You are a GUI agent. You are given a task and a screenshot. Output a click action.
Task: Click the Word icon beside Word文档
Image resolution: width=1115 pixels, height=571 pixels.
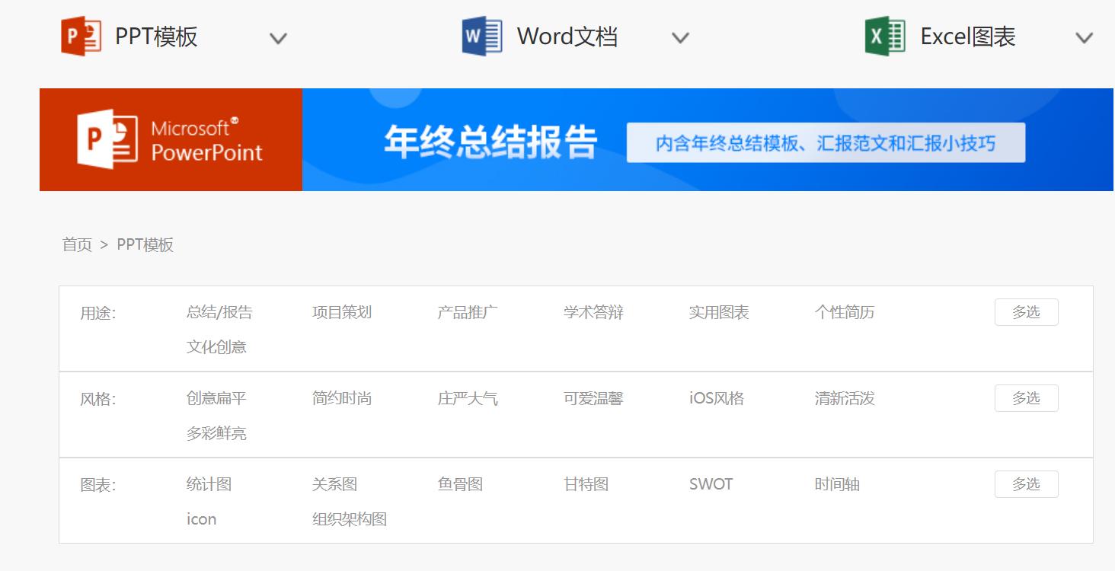pos(481,34)
